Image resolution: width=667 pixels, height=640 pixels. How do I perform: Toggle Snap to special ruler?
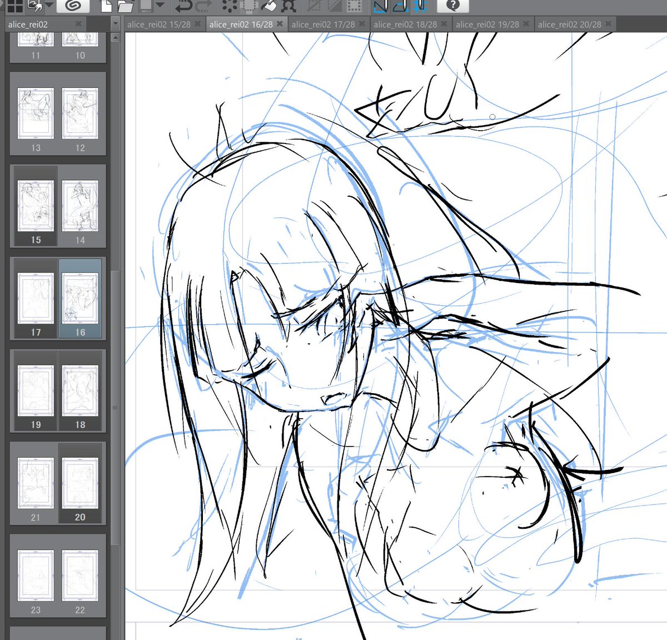point(401,6)
